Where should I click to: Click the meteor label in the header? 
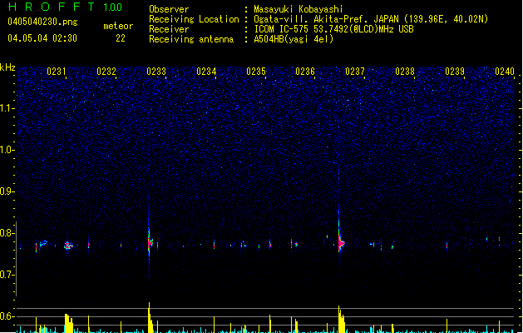pos(118,26)
